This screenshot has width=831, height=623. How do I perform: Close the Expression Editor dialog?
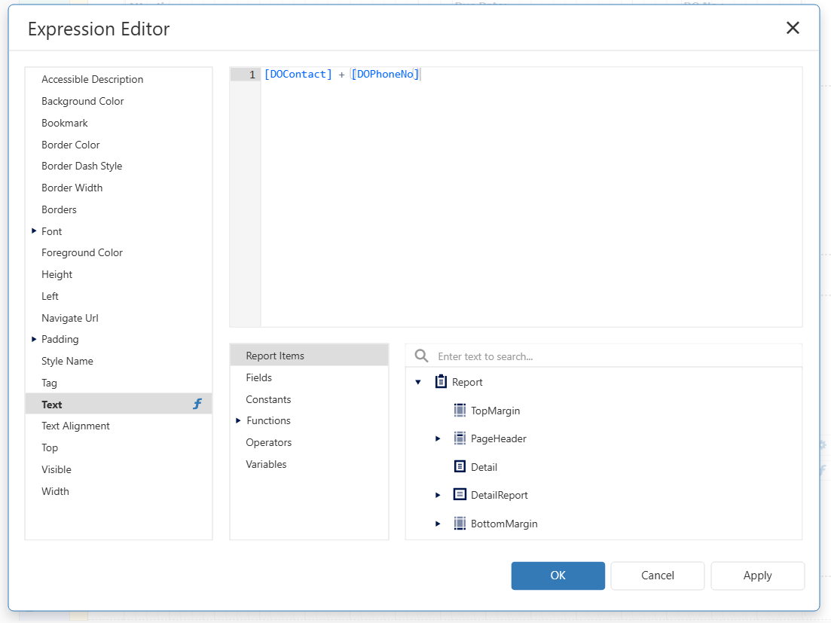pos(793,29)
